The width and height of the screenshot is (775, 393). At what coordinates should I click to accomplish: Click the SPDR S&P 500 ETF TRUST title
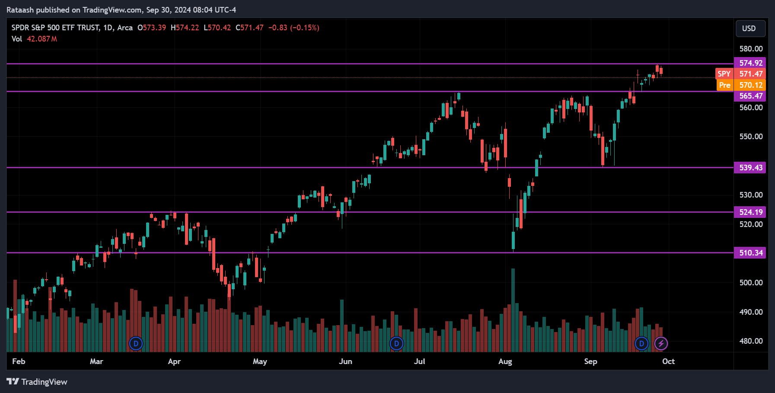tap(55, 28)
